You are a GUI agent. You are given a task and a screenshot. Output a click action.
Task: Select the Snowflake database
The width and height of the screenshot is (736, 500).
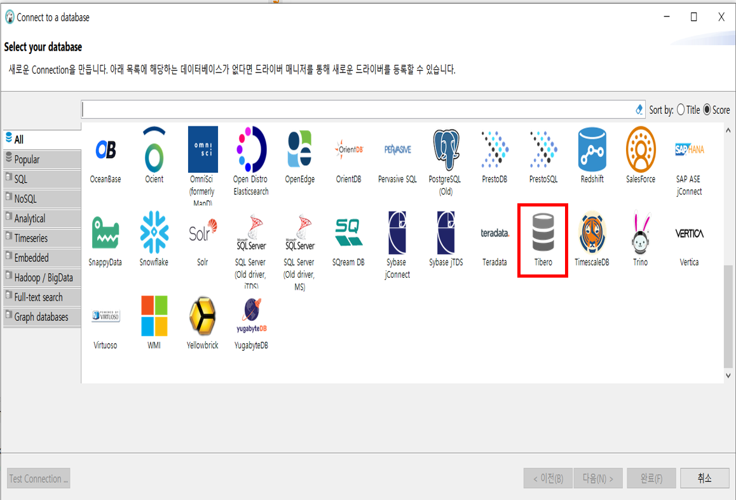tap(154, 233)
